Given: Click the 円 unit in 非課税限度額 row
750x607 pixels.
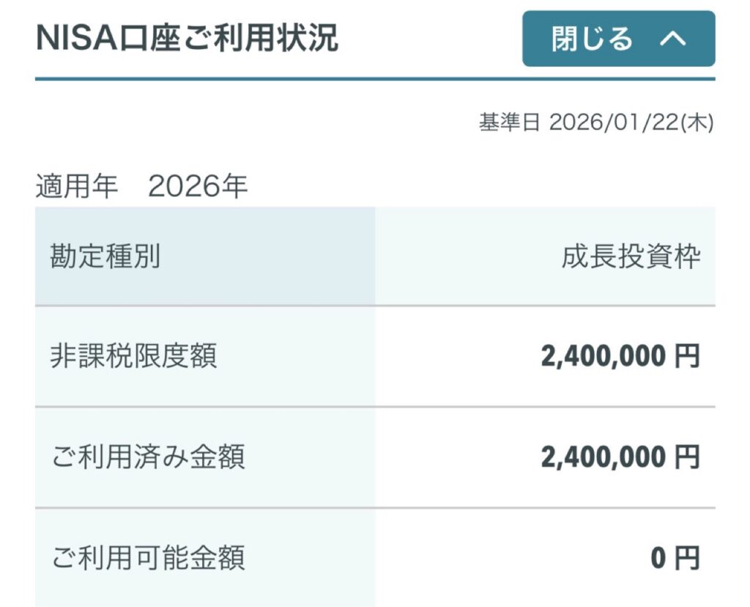Looking at the screenshot, I should click(x=687, y=356).
